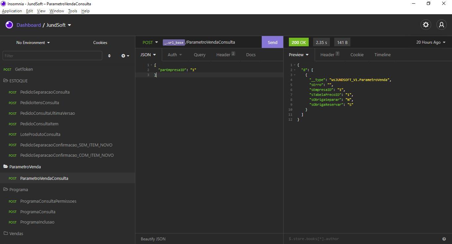452x244 pixels.
Task: Open the 20 Hours Ago history dropdown
Action: click(431, 42)
